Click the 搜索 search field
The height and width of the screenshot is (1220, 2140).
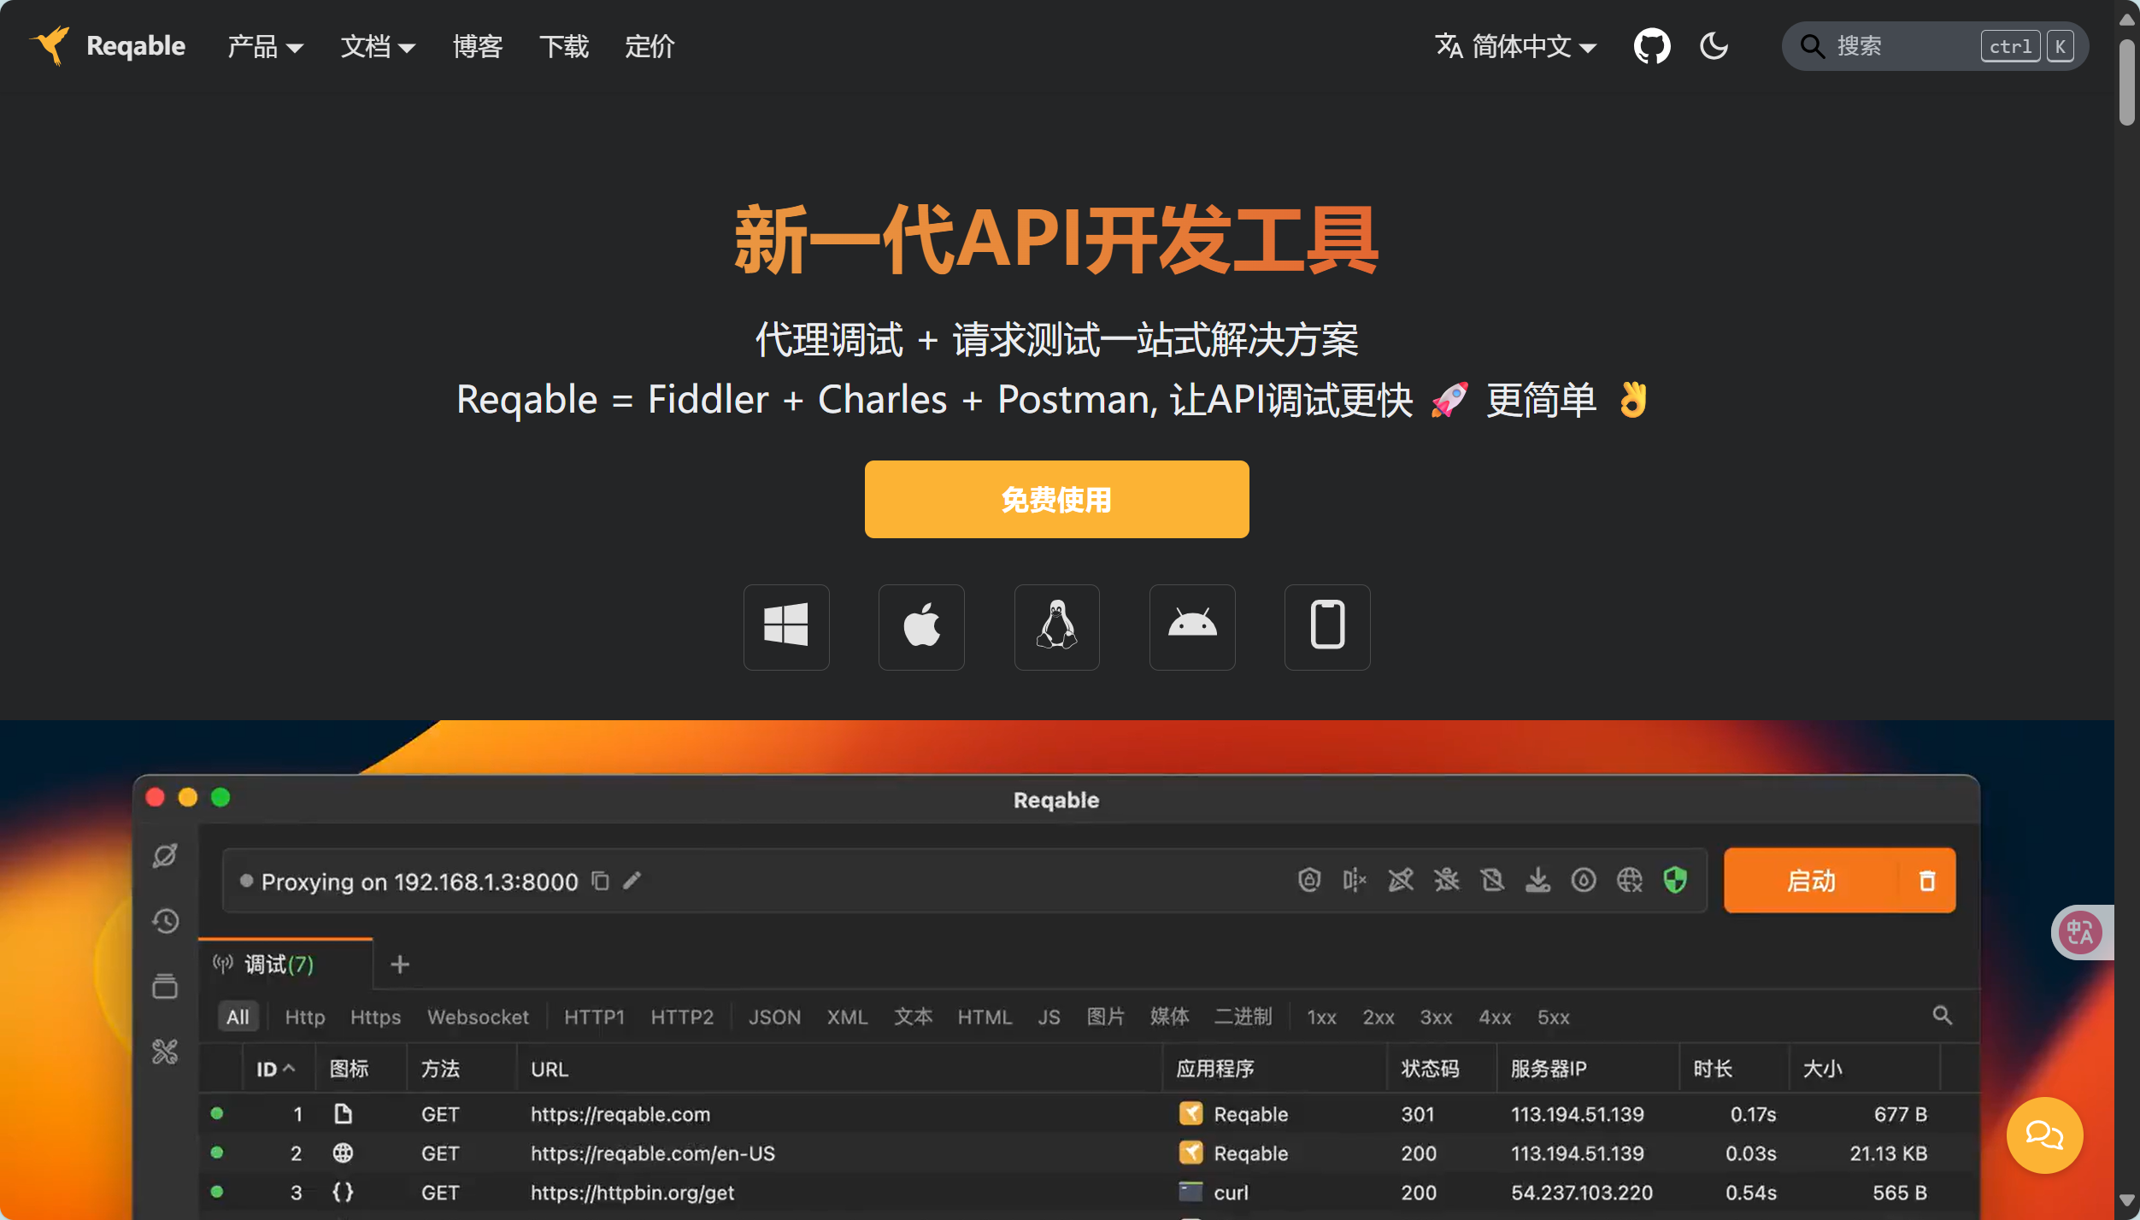click(1935, 46)
